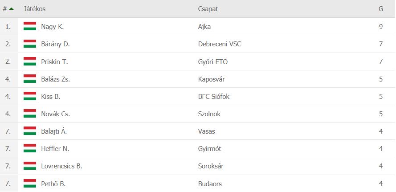Click the Budaörs team name
The height and width of the screenshot is (192, 396).
[x=210, y=184]
